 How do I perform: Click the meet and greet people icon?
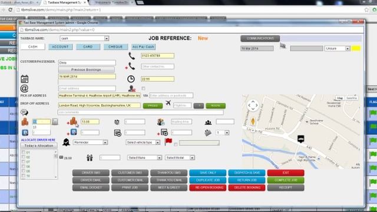[161, 122]
